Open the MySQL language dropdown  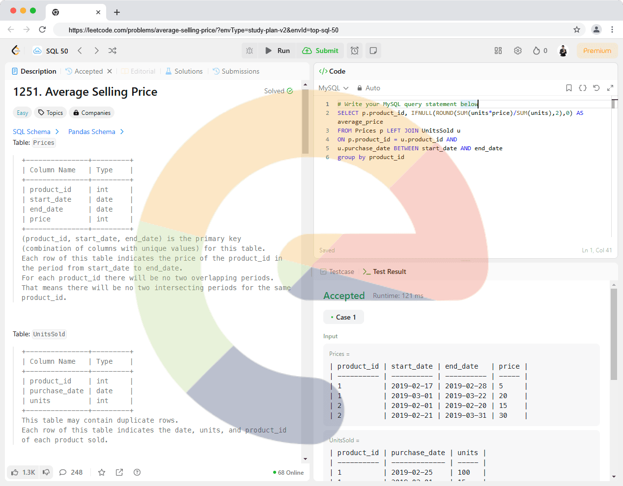pyautogui.click(x=333, y=88)
